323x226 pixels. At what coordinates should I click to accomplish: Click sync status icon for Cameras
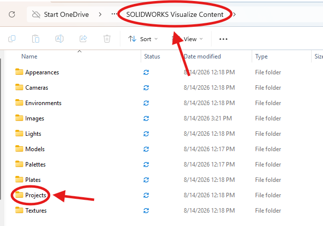(146, 88)
